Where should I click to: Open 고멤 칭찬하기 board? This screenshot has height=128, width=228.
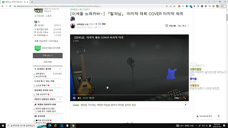41,94
